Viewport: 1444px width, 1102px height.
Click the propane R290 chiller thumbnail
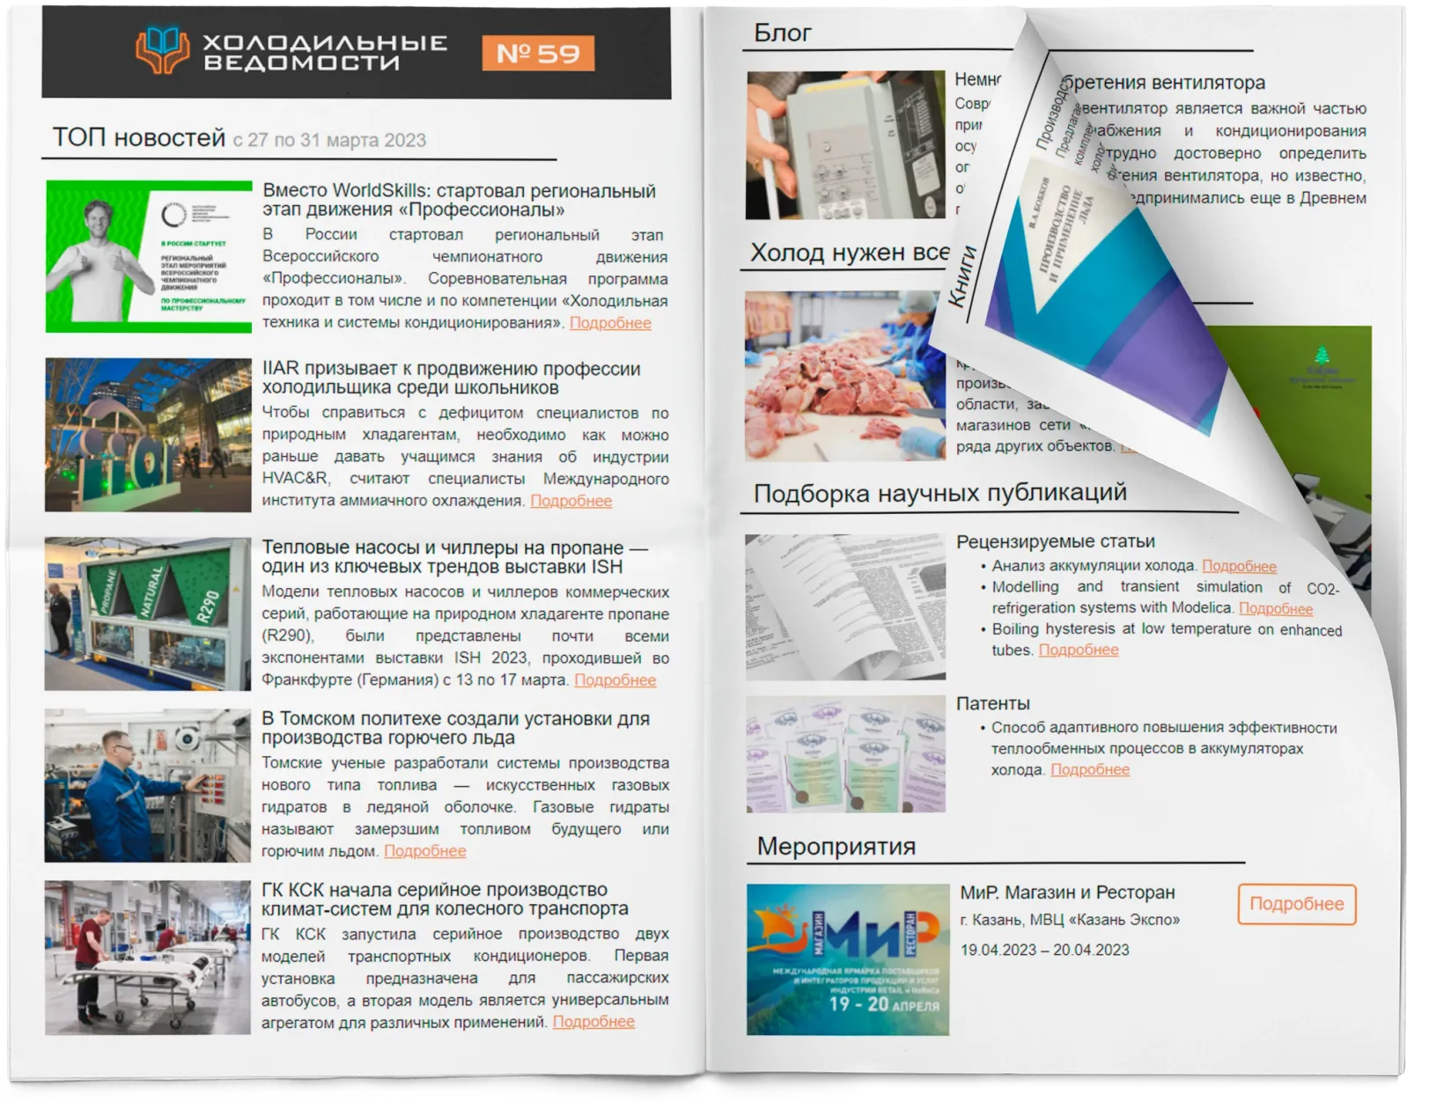click(x=148, y=613)
